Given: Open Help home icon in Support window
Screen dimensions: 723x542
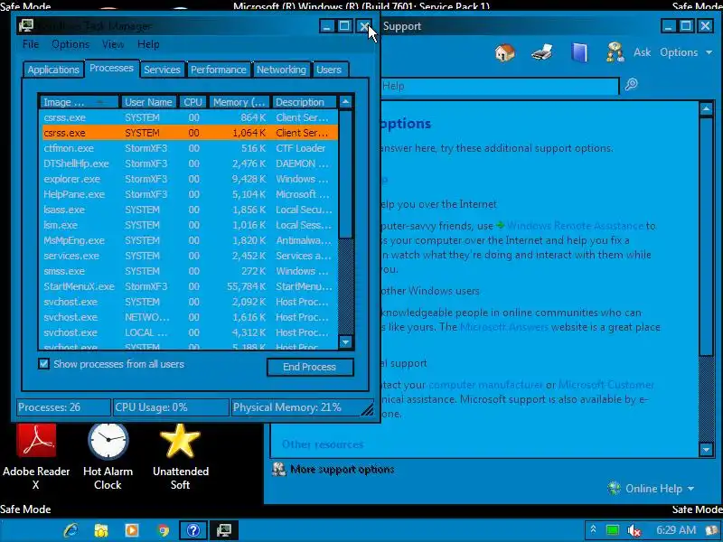Looking at the screenshot, I should click(x=505, y=52).
